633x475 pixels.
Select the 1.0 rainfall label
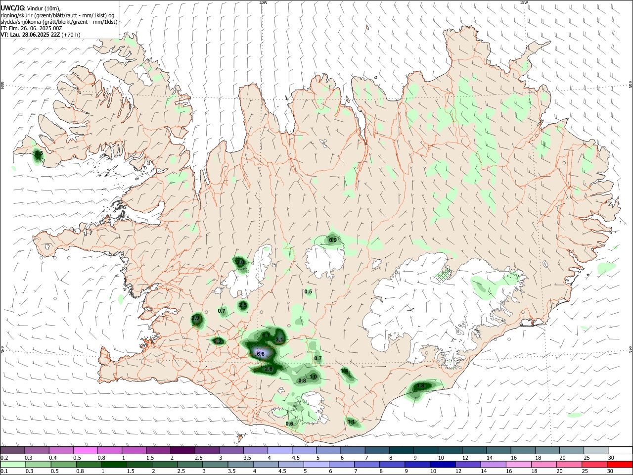pos(313,377)
